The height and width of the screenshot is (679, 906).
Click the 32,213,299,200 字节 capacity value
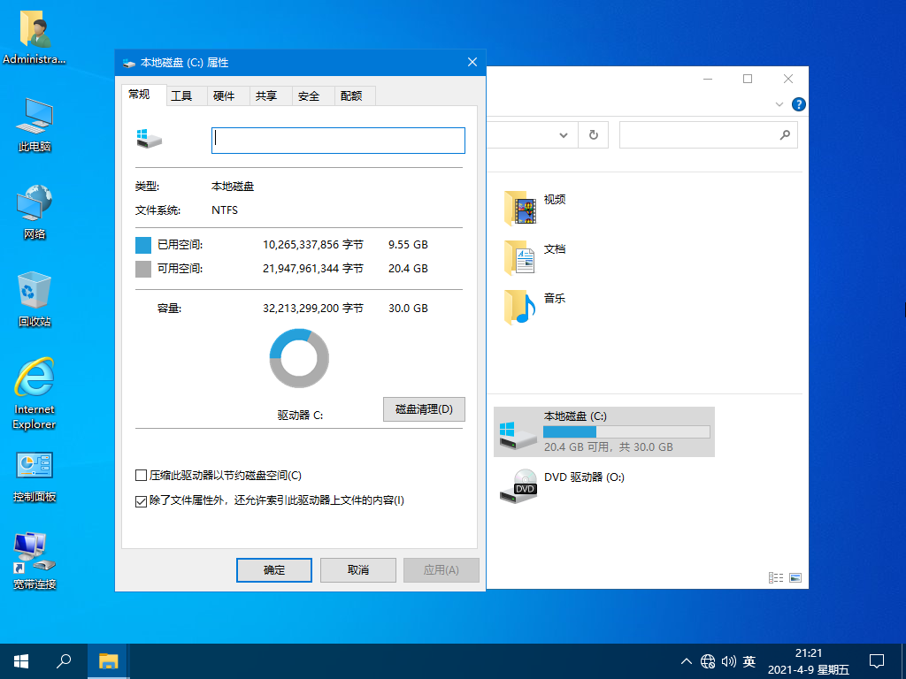(312, 309)
